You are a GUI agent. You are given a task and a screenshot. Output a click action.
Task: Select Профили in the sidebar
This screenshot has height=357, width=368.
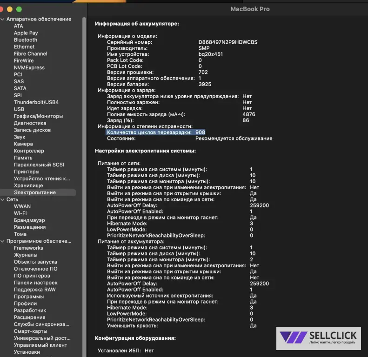click(x=25, y=304)
